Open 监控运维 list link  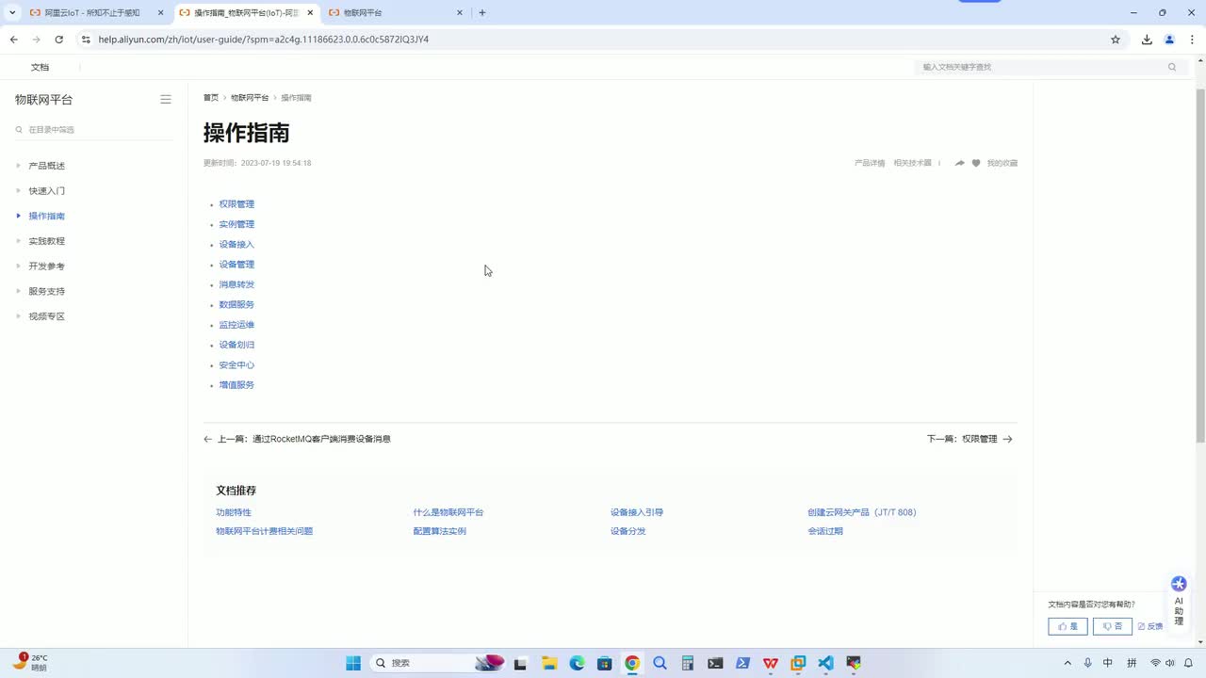(236, 325)
